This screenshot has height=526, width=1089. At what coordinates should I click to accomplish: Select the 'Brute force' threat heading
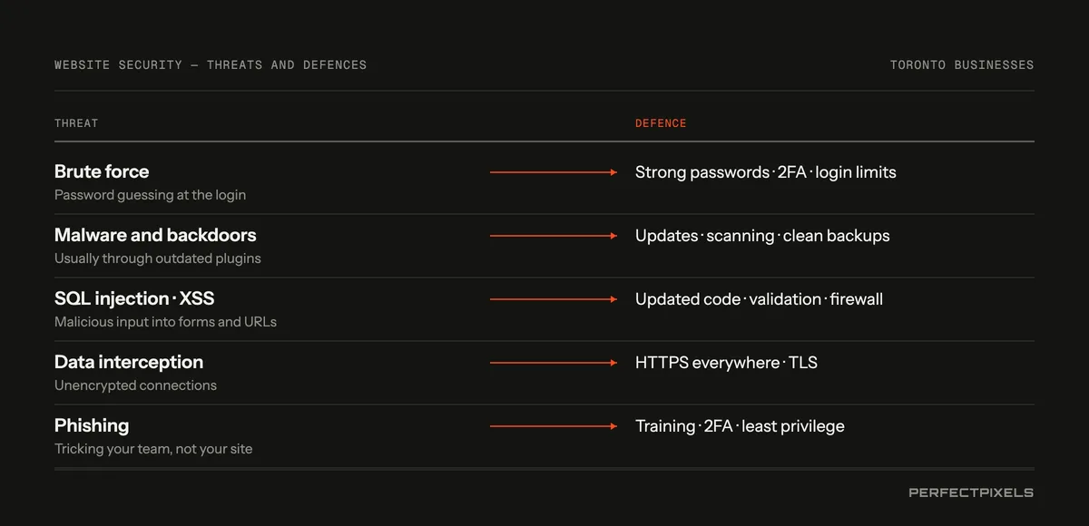click(x=102, y=171)
